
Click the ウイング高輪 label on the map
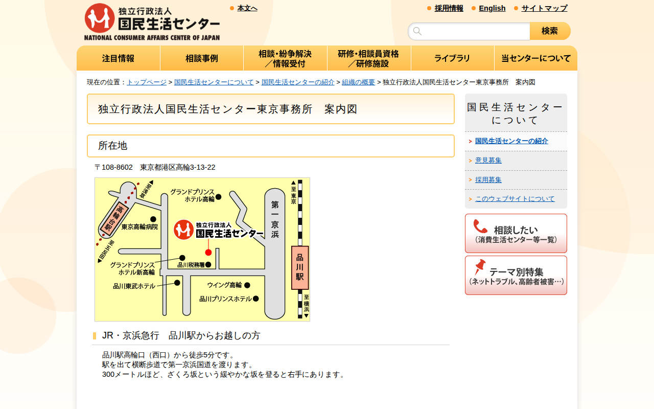[x=225, y=285]
